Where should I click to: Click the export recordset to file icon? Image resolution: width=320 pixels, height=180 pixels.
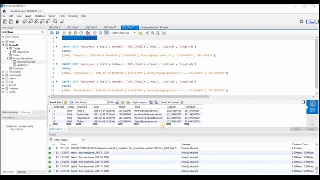tap(151, 102)
